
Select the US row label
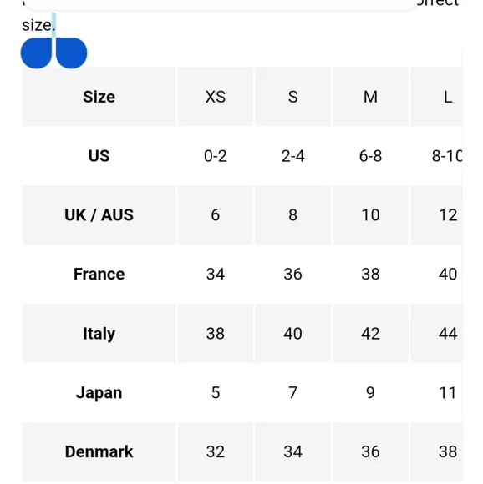point(99,156)
